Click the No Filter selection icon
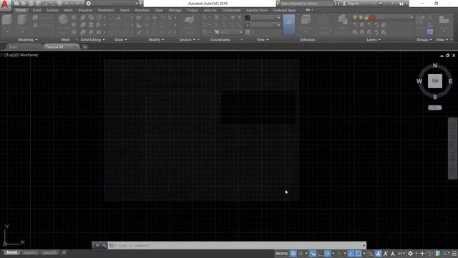The image size is (458, 258). [306, 20]
